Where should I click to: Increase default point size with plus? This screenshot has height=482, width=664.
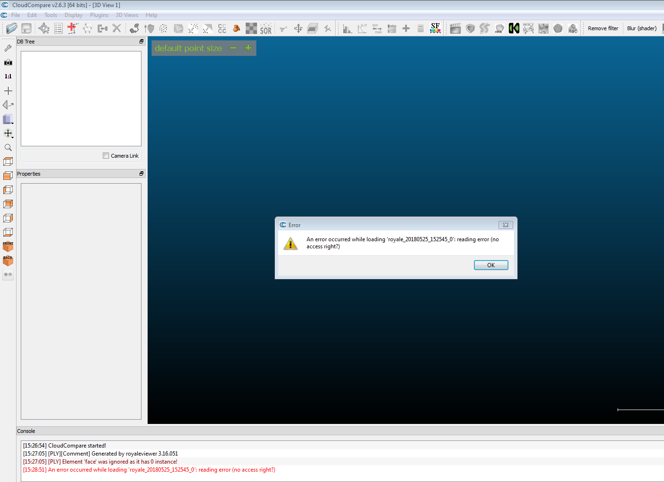click(248, 48)
